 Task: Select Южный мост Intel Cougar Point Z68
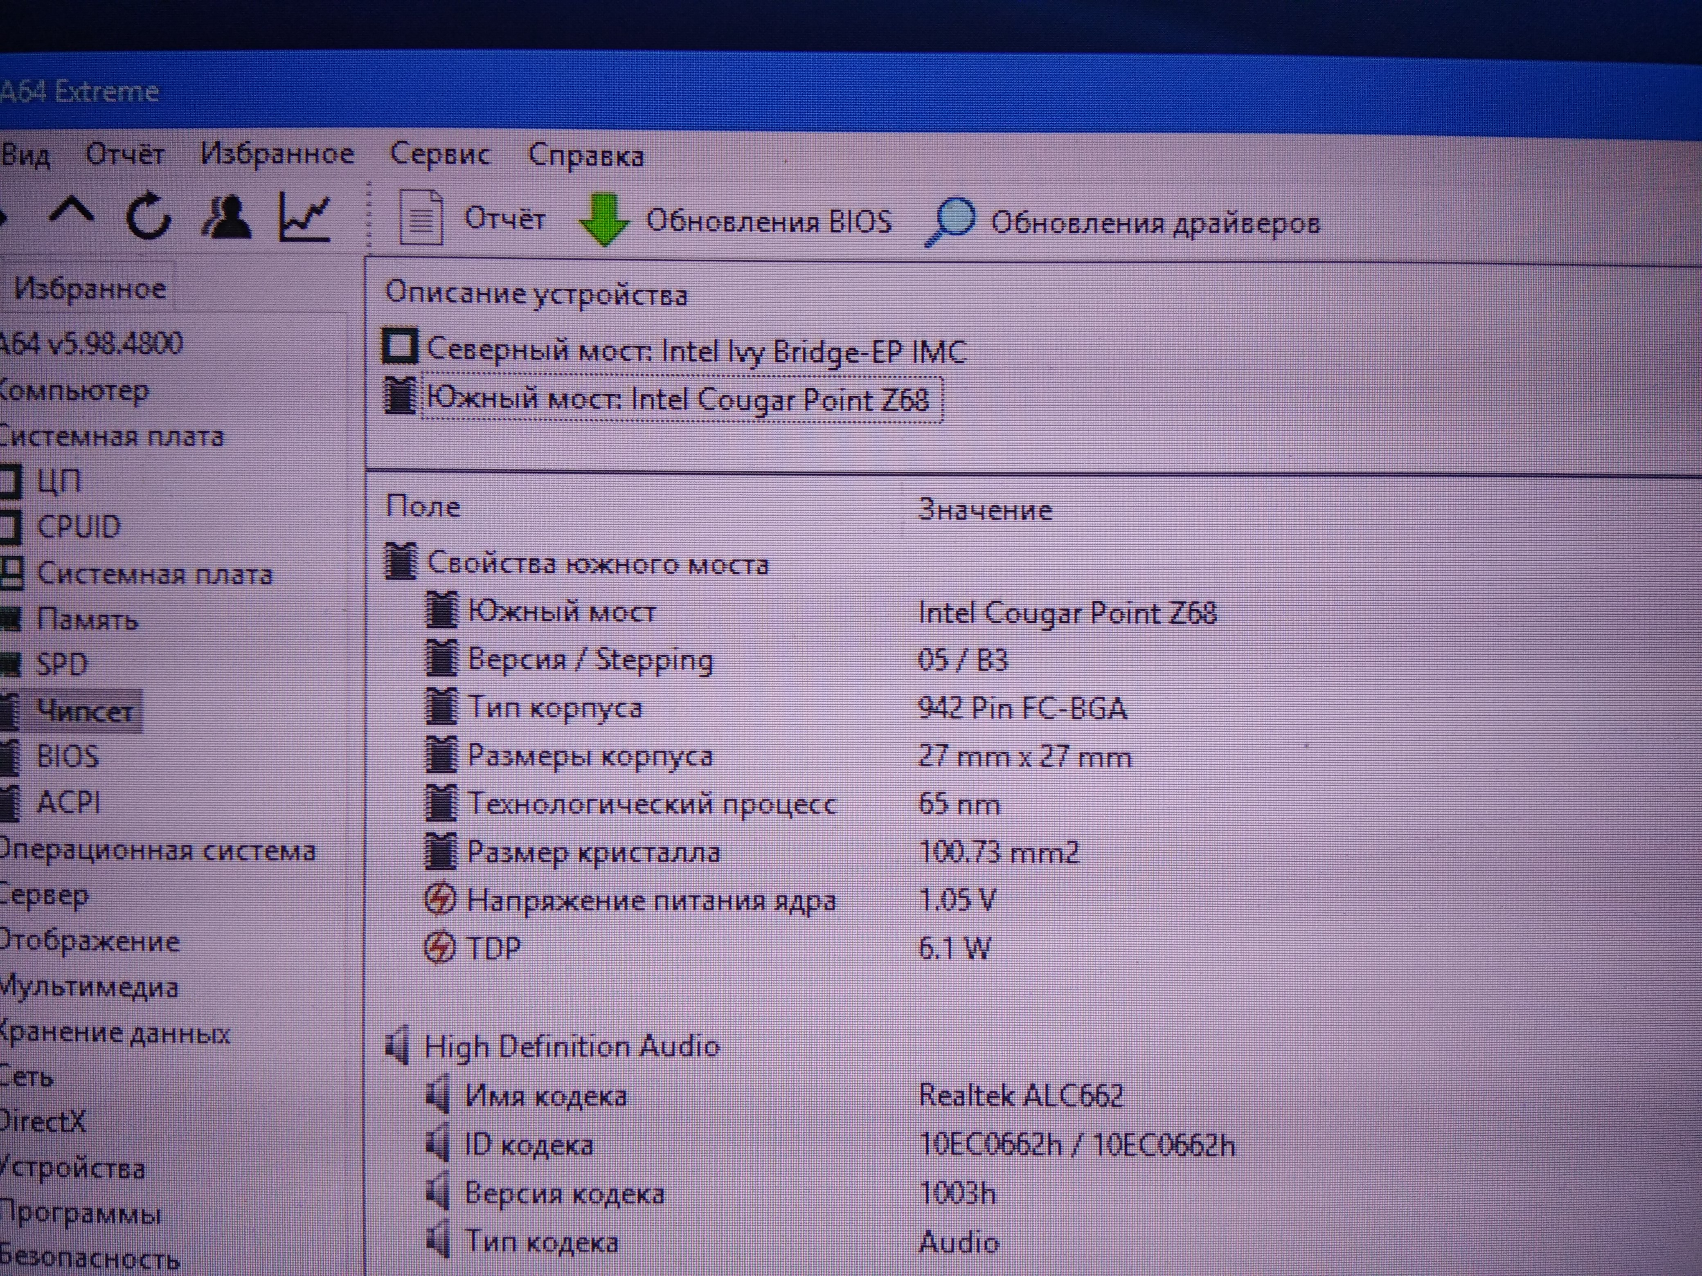677,399
